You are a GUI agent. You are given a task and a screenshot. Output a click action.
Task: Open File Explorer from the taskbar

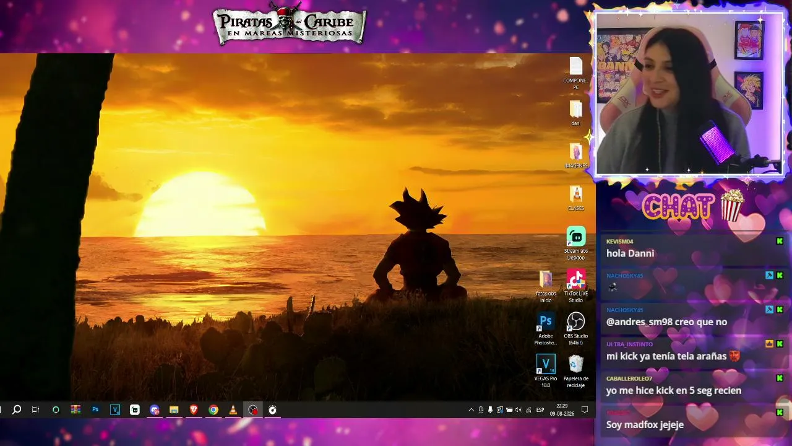(x=174, y=409)
